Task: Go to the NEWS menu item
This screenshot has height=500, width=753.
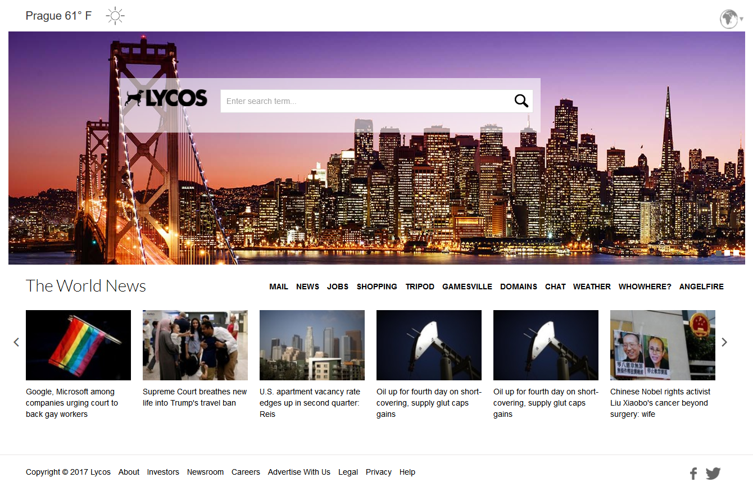Action: [x=307, y=287]
